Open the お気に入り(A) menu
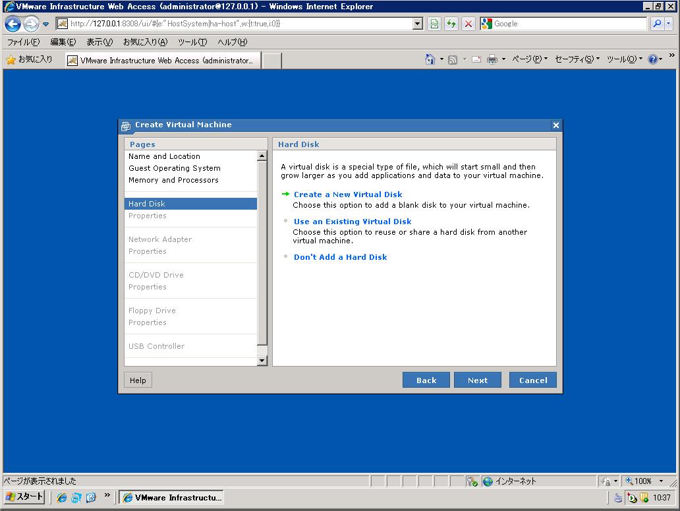 click(145, 42)
